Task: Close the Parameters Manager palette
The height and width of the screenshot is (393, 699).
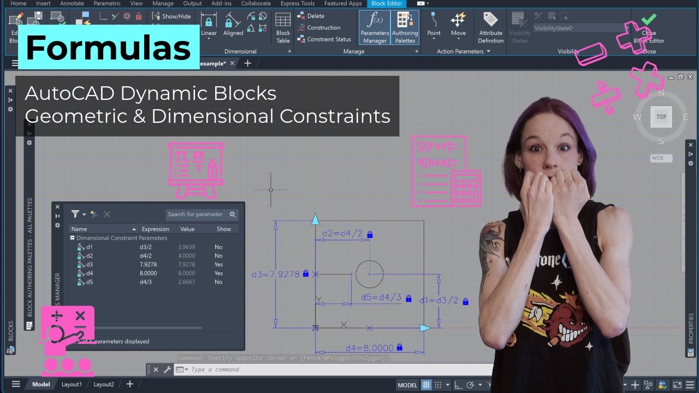Action: 57,207
